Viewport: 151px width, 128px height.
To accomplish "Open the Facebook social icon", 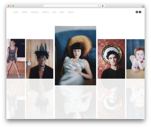I will (140, 12).
